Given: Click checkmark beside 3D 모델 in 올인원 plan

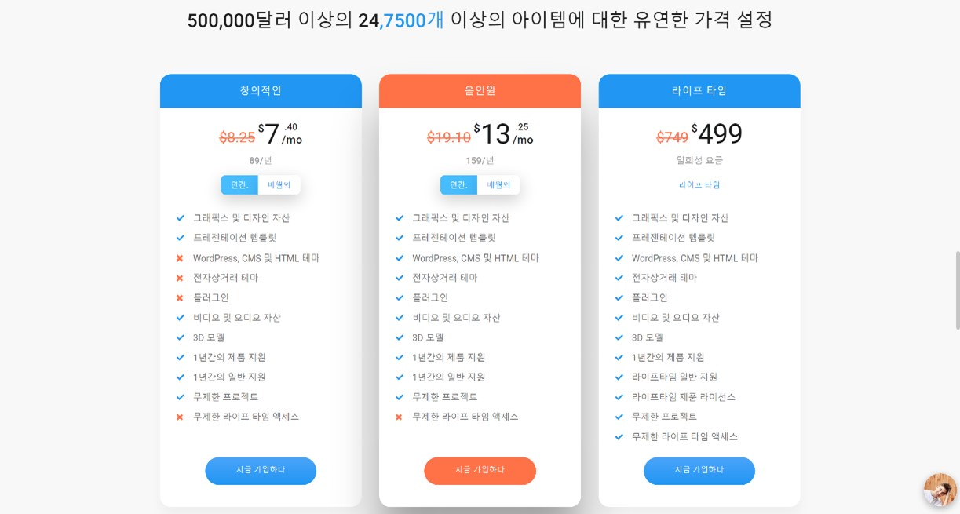Looking at the screenshot, I should point(400,337).
